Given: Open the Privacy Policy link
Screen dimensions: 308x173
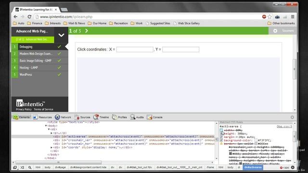Looking at the screenshot, I should [x=24, y=110].
